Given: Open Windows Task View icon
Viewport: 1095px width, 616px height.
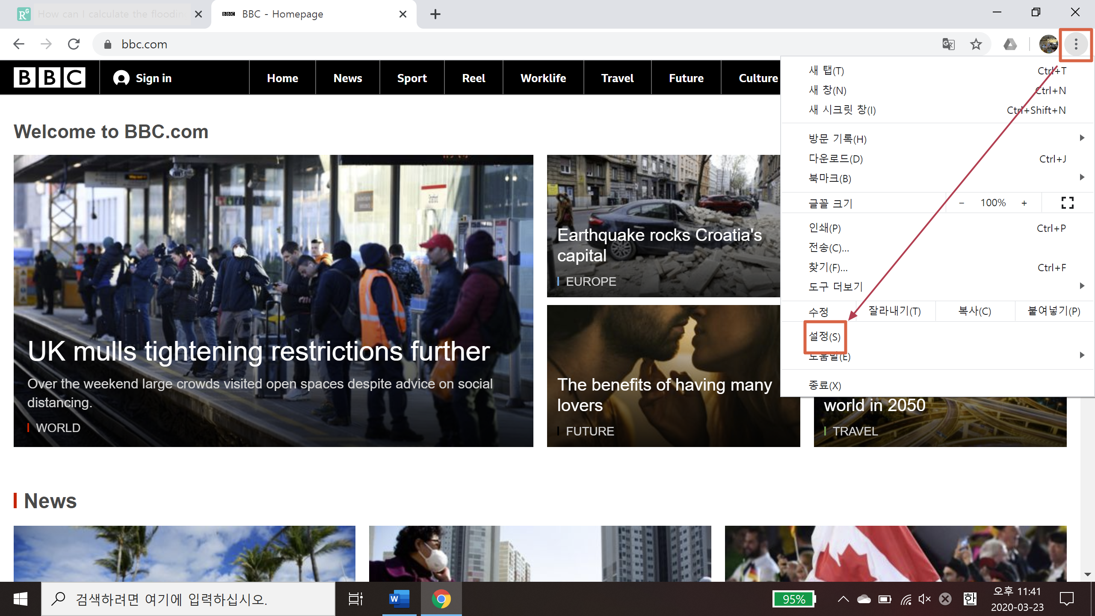Looking at the screenshot, I should (355, 599).
